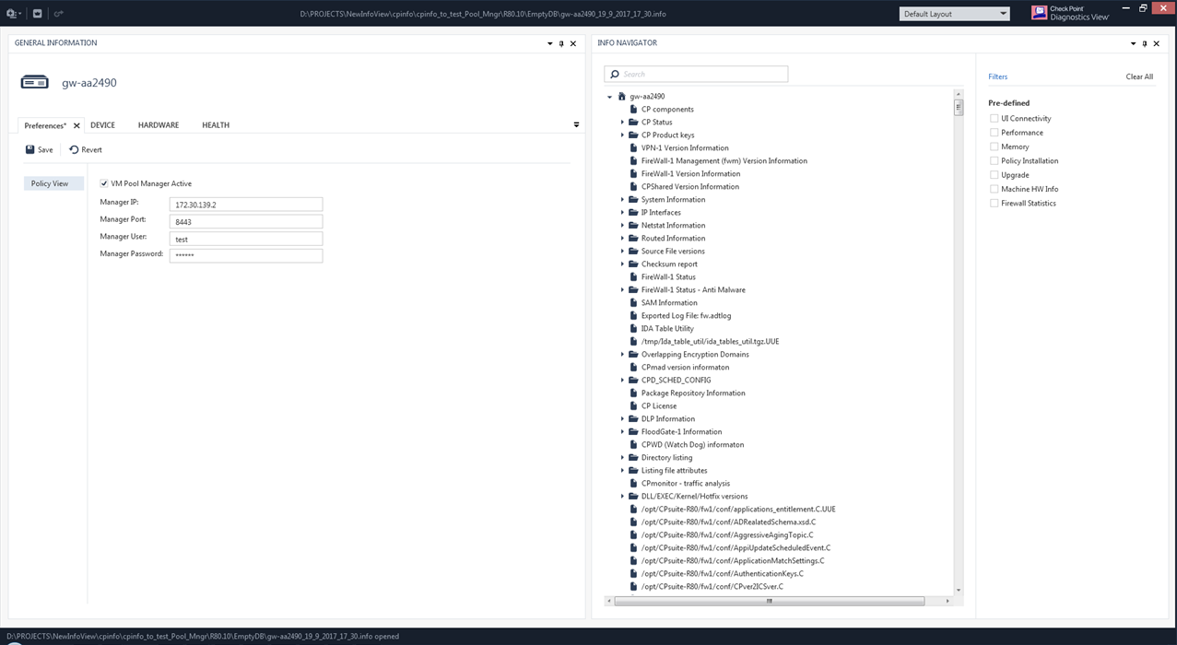Viewport: 1177px width, 645px height.
Task: Toggle the Upgrade filter checkbox
Action: coord(994,175)
